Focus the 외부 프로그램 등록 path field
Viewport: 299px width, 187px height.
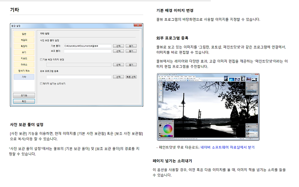click(79, 77)
